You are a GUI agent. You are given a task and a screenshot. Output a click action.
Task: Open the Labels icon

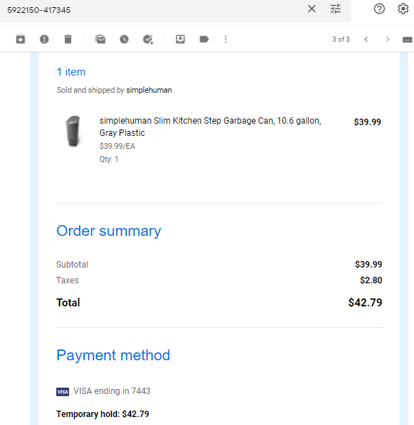pyautogui.click(x=204, y=40)
